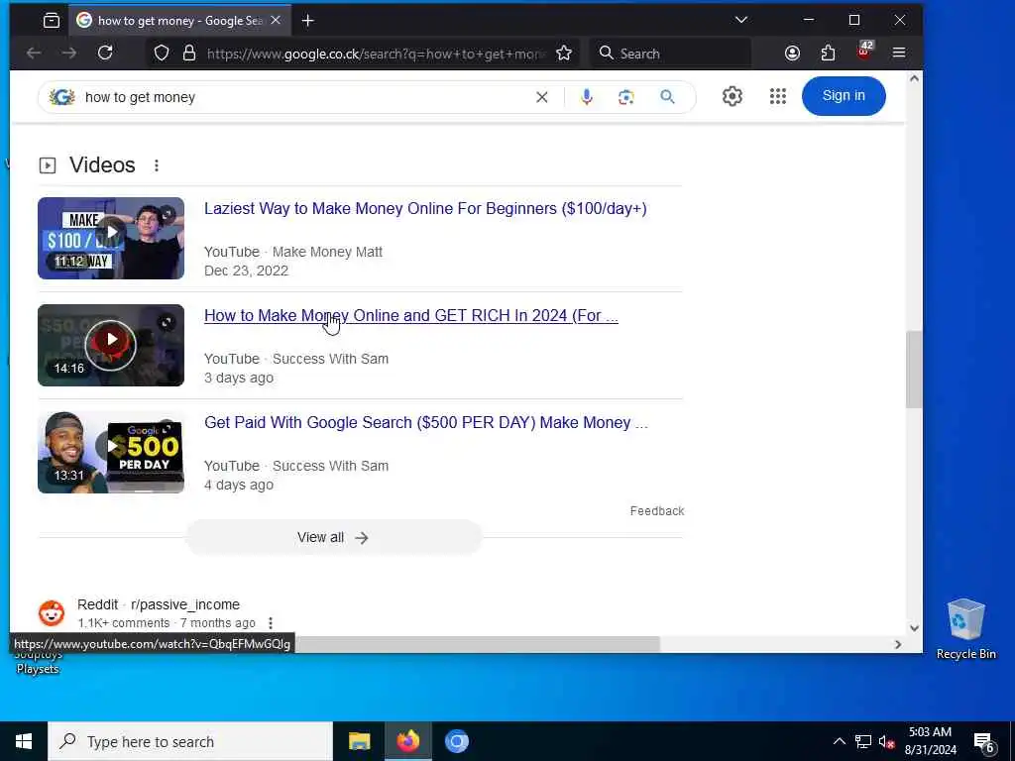Maximize the Firefox window
The width and height of the screenshot is (1015, 761).
coord(854,20)
